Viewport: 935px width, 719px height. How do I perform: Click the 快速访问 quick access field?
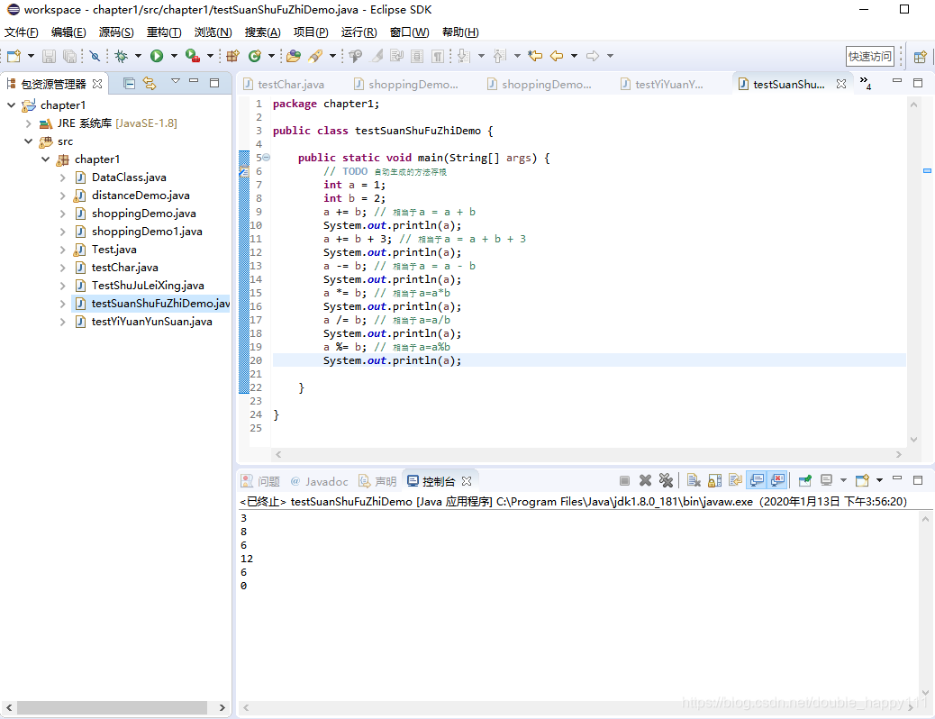(870, 57)
